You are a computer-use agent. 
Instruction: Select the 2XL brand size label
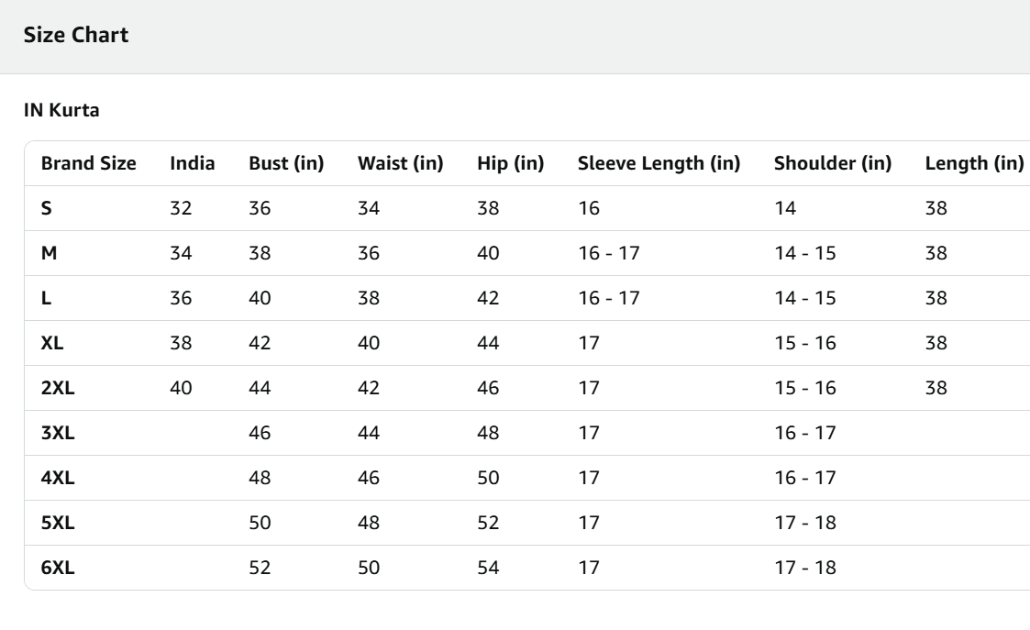57,388
